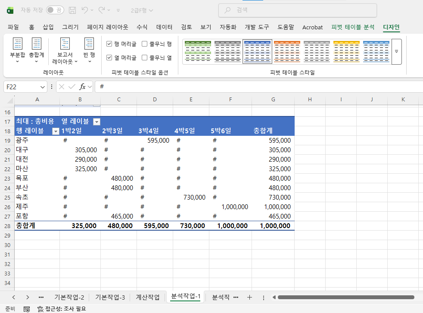Open the 계산작업 sheet tab
This screenshot has width=423, height=313.
pos(147,297)
